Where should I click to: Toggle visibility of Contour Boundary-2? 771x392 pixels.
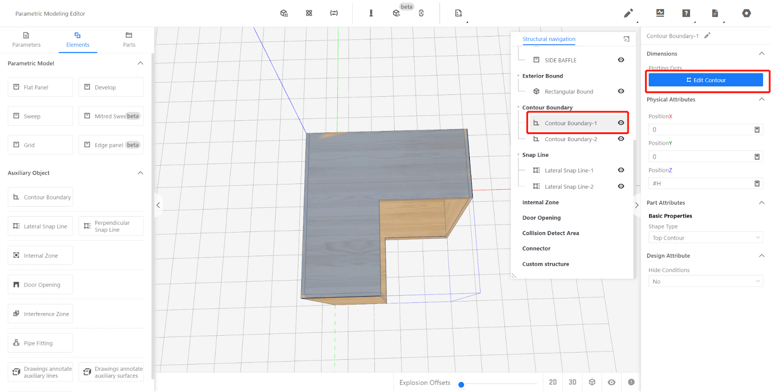point(621,139)
